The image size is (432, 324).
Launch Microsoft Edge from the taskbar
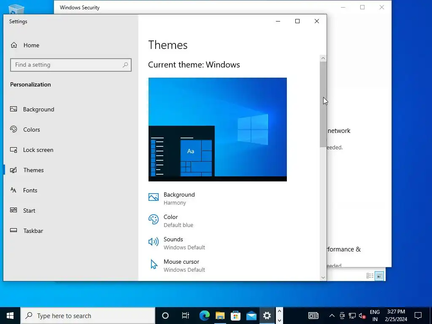pyautogui.click(x=205, y=316)
